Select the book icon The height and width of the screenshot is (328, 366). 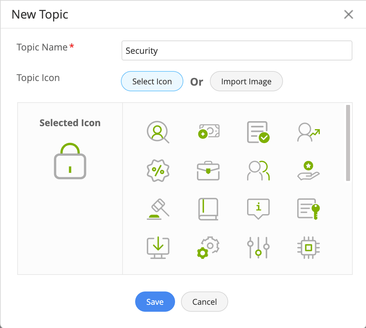[208, 209]
